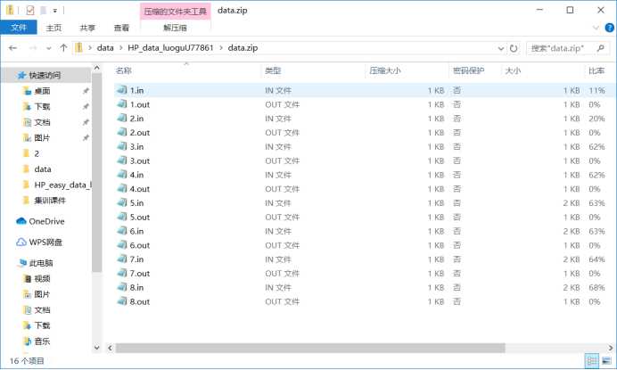Image resolution: width=617 pixels, height=370 pixels.
Task: Go back with the back arrow
Action: [x=12, y=48]
